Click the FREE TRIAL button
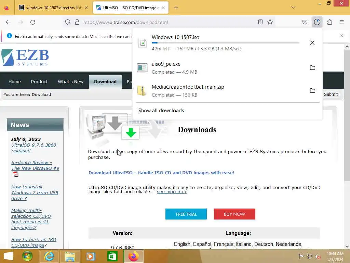Viewport: 350px width, 263px height. click(186, 214)
